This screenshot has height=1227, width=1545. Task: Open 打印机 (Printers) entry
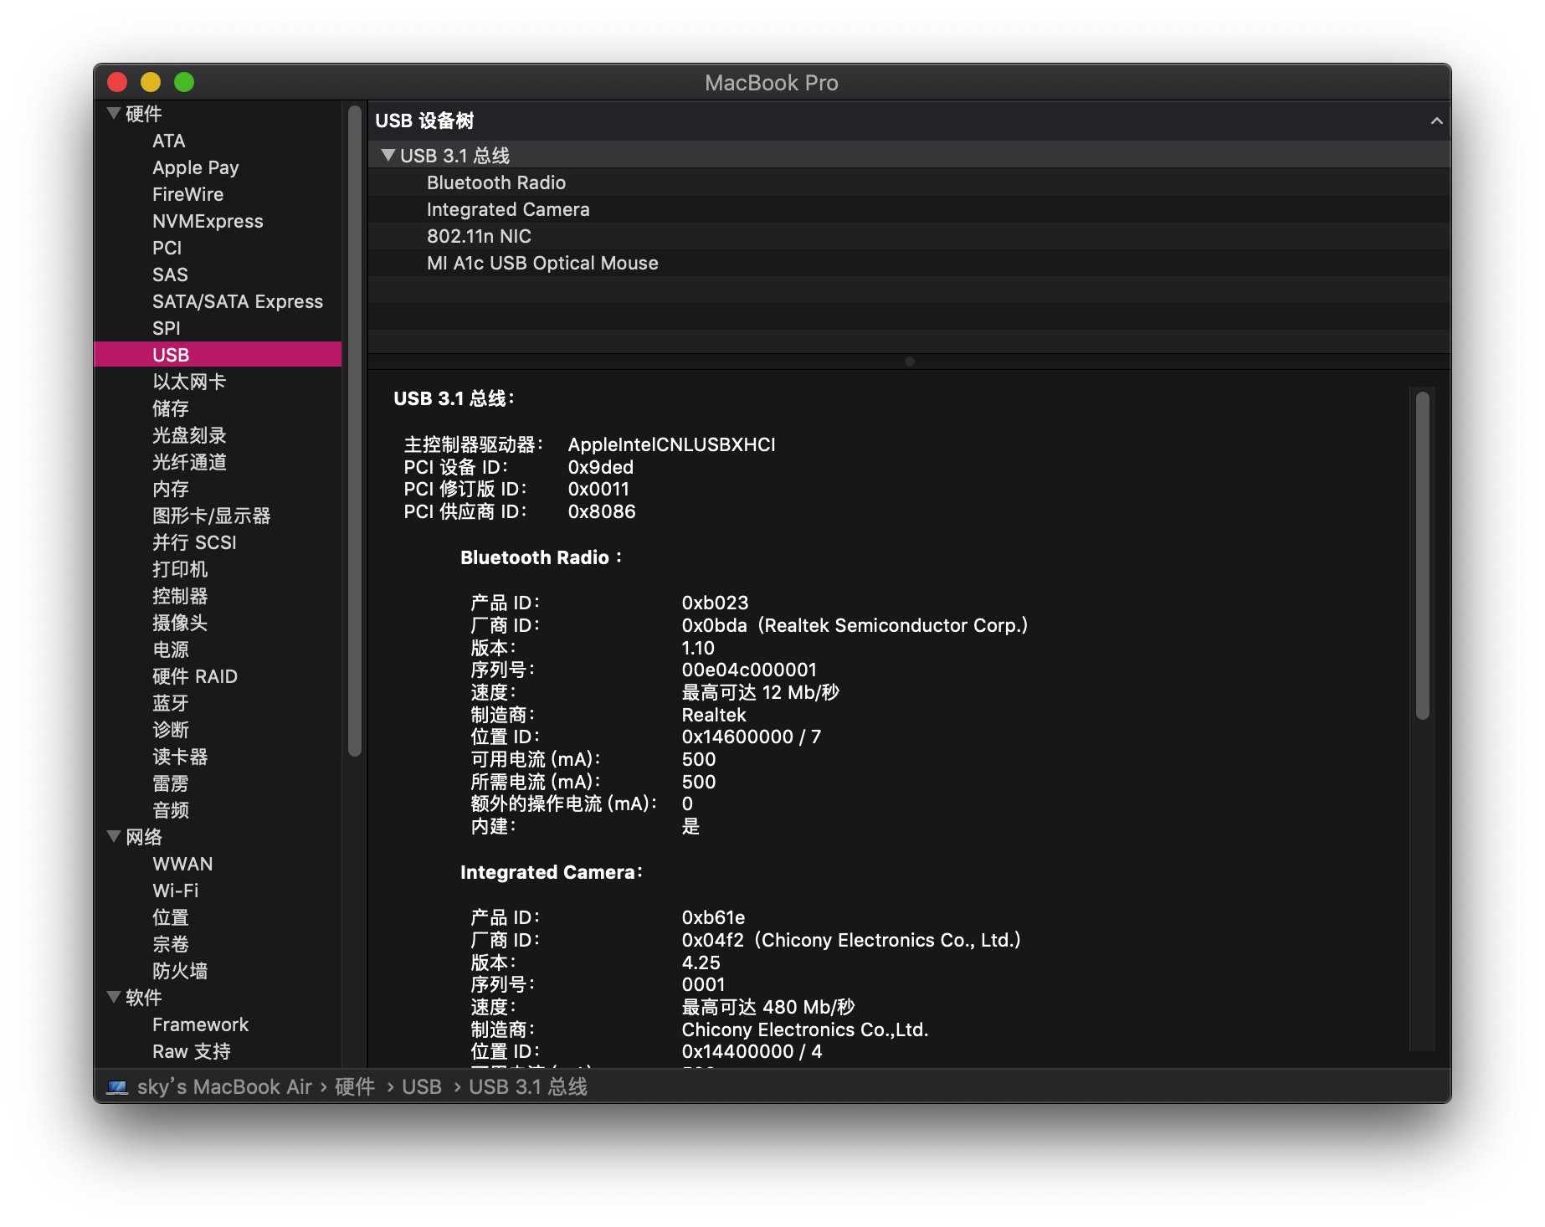180,569
